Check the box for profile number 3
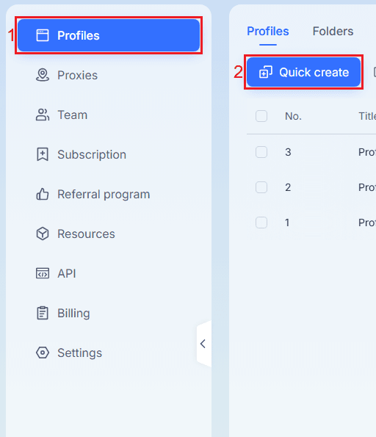Image resolution: width=376 pixels, height=437 pixels. (261, 152)
